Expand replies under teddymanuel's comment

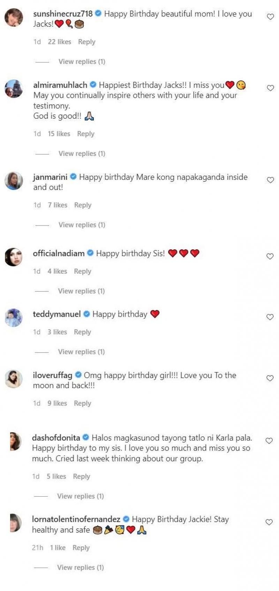pyautogui.click(x=81, y=352)
